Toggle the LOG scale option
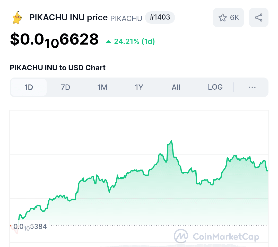The width and height of the screenshot is (278, 247). pyautogui.click(x=215, y=87)
